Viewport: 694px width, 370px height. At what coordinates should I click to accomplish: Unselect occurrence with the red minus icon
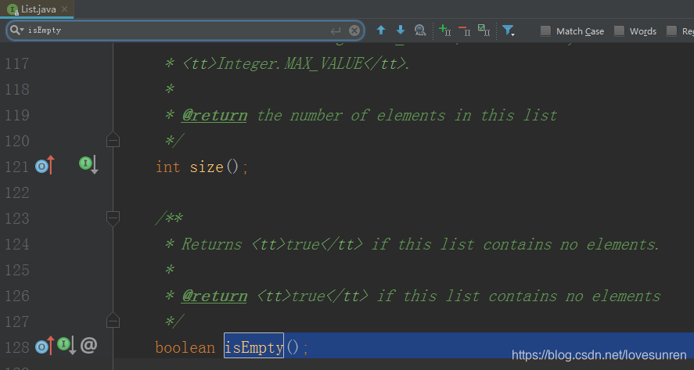(464, 30)
